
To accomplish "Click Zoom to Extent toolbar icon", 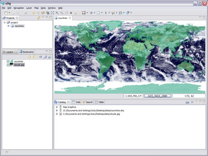I will 53,13.
